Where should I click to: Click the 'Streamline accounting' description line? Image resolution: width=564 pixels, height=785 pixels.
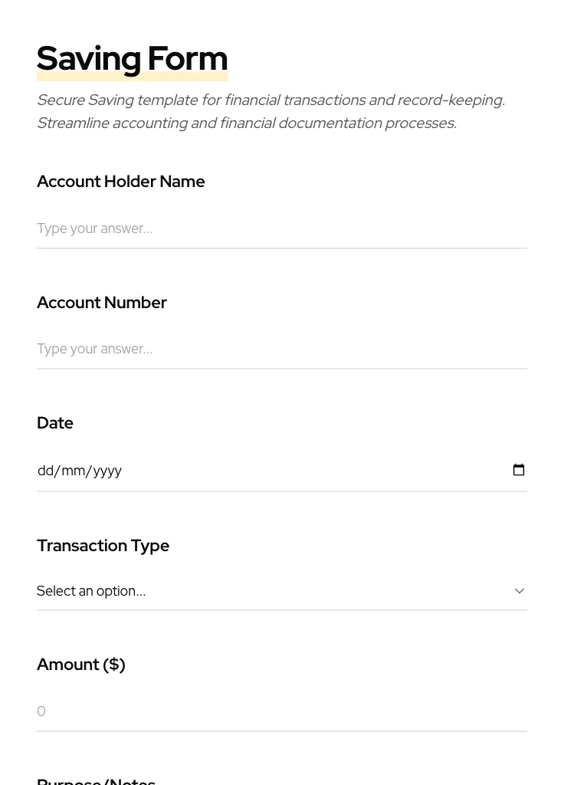(246, 123)
